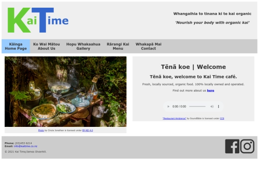Open Rārangi Kai Menu page

(118, 46)
